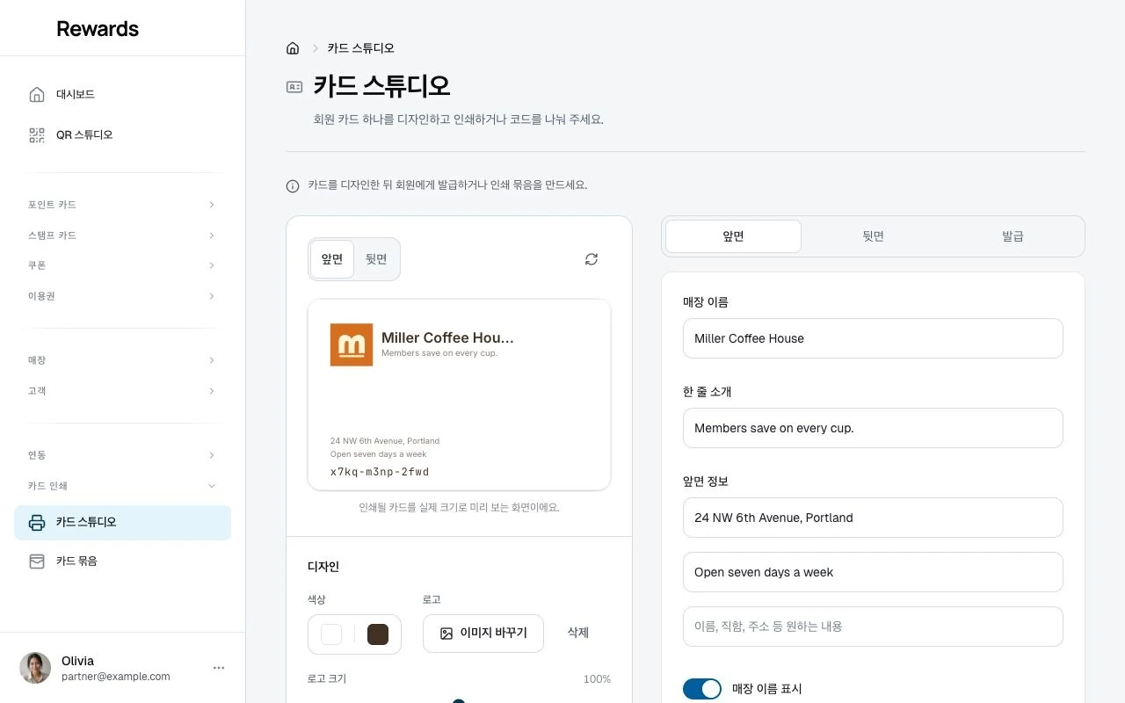1125x703 pixels.
Task: Click the 매장 이름 input field
Action: (873, 338)
